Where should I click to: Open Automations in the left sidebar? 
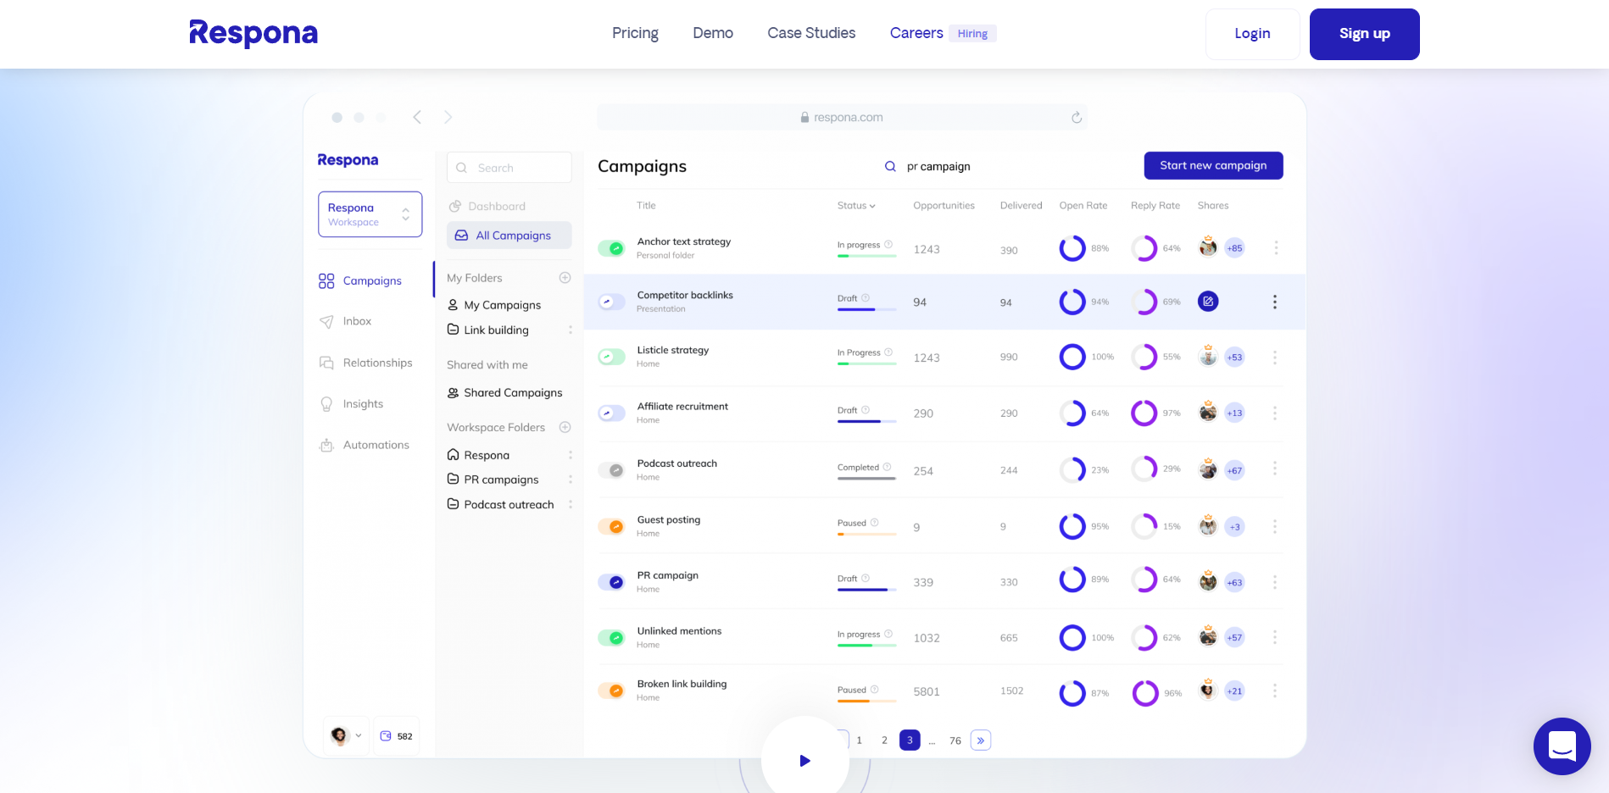[x=364, y=445]
